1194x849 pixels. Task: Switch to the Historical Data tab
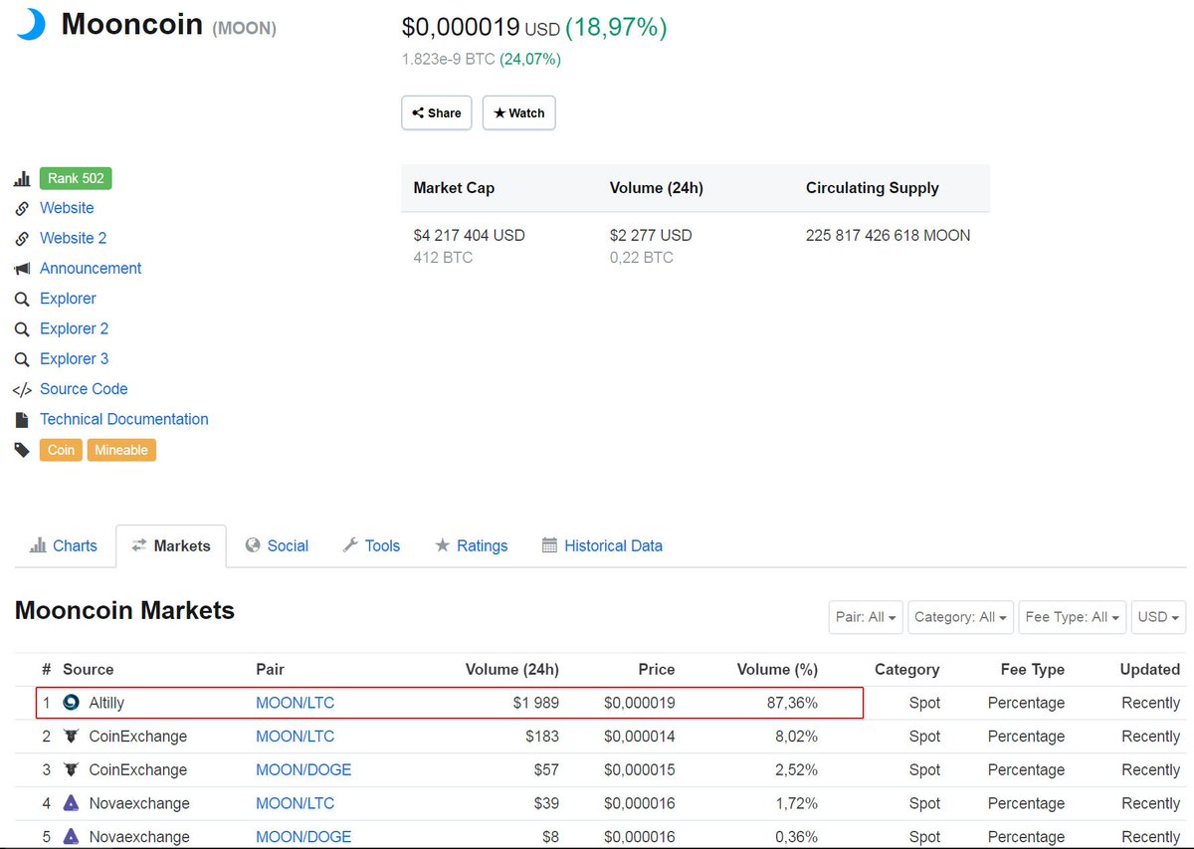pyautogui.click(x=602, y=545)
